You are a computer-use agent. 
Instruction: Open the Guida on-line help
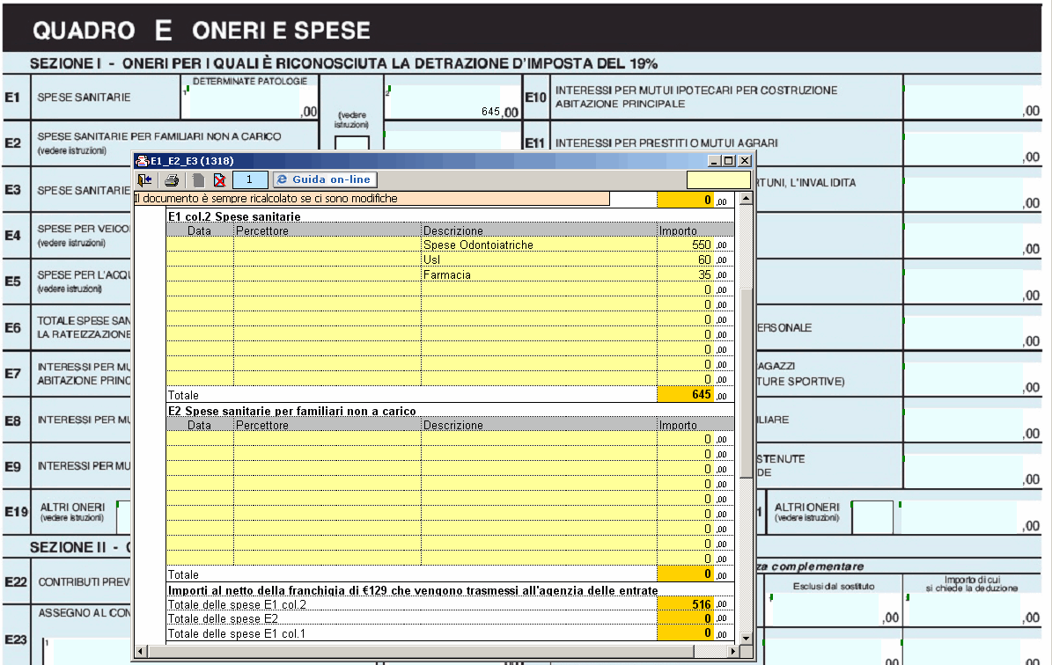(325, 179)
